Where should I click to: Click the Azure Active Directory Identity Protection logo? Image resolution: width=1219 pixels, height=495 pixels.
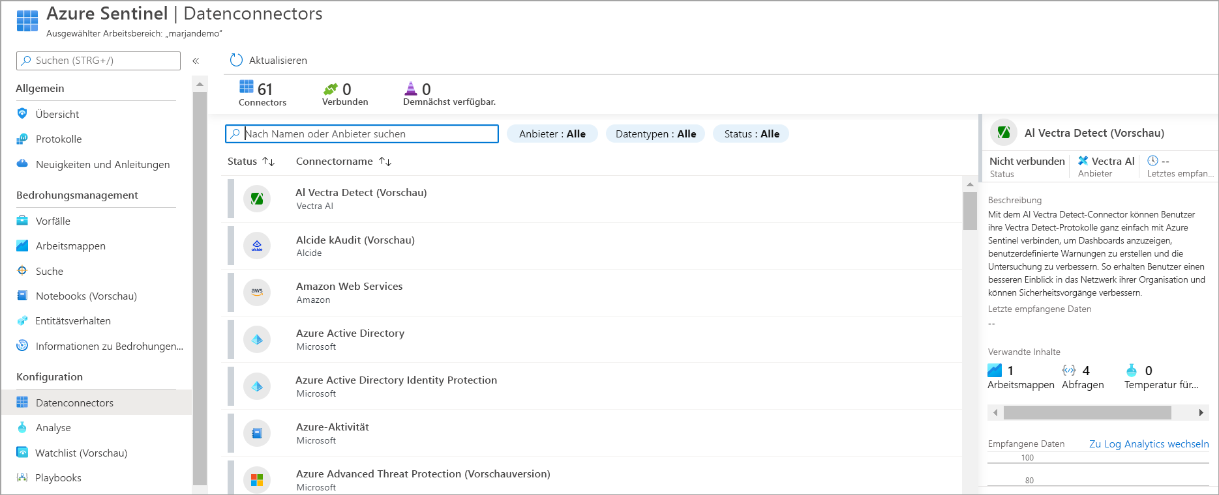click(257, 386)
